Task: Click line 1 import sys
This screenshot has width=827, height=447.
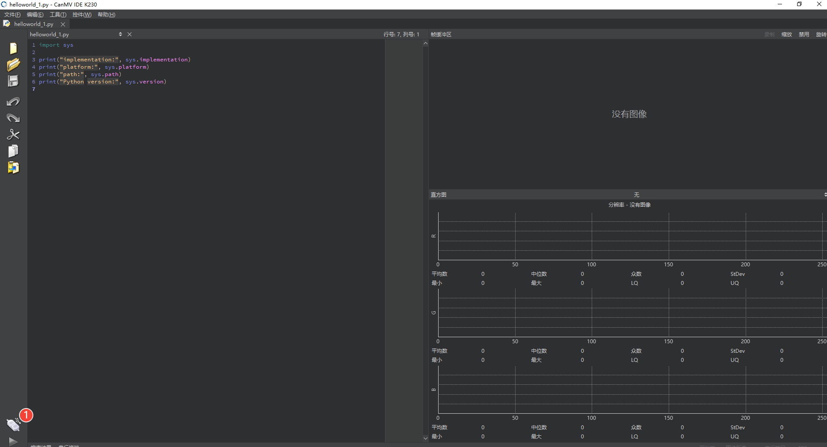Action: pyautogui.click(x=56, y=45)
